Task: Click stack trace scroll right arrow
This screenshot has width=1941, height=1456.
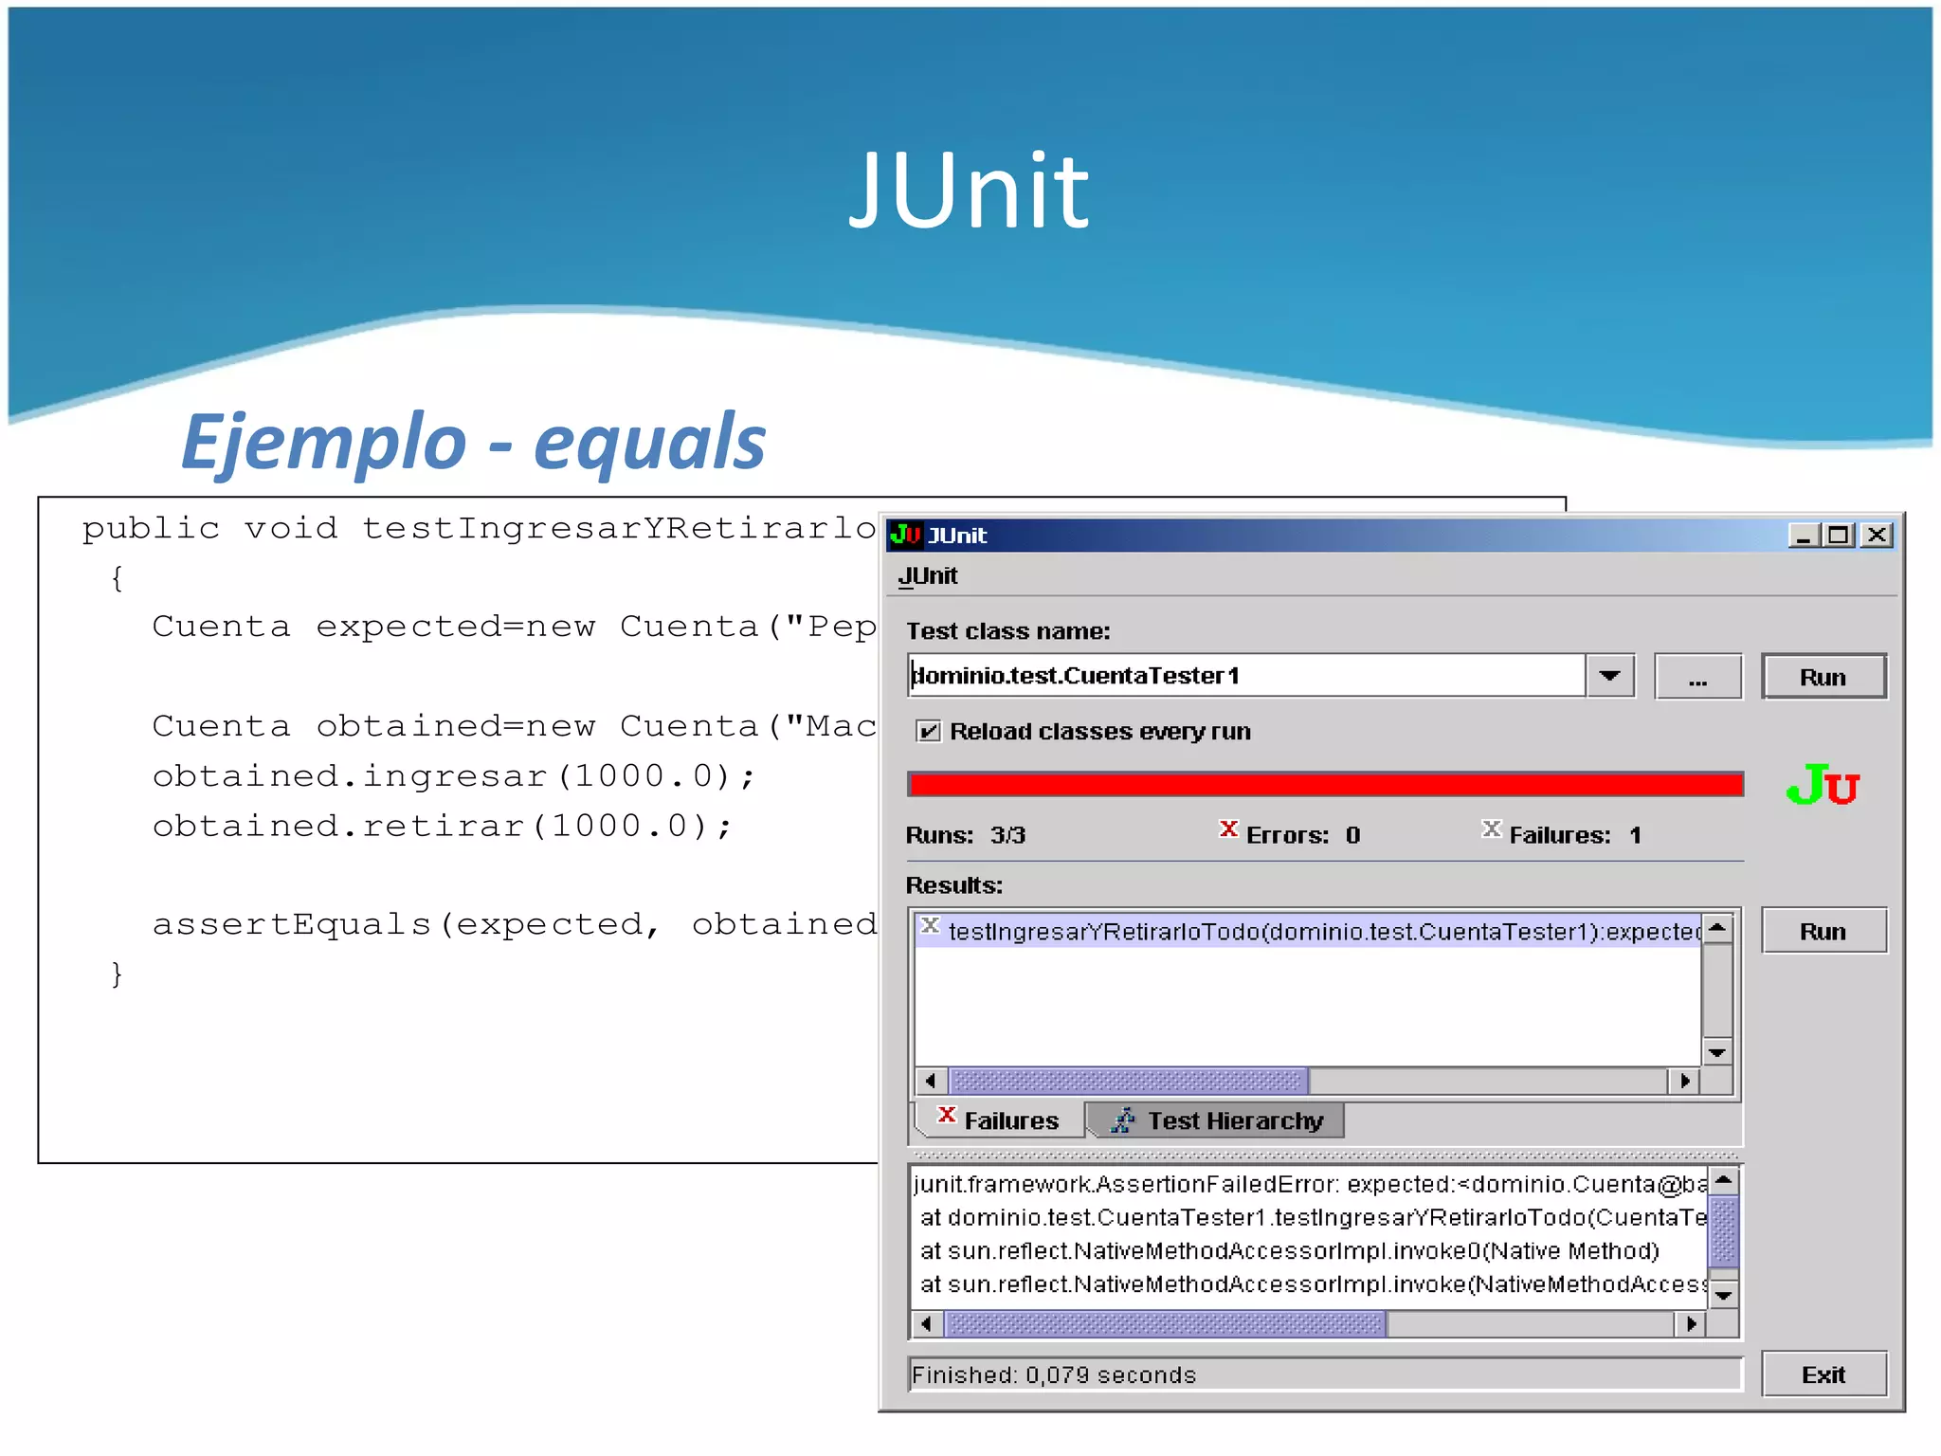Action: pyautogui.click(x=1691, y=1323)
